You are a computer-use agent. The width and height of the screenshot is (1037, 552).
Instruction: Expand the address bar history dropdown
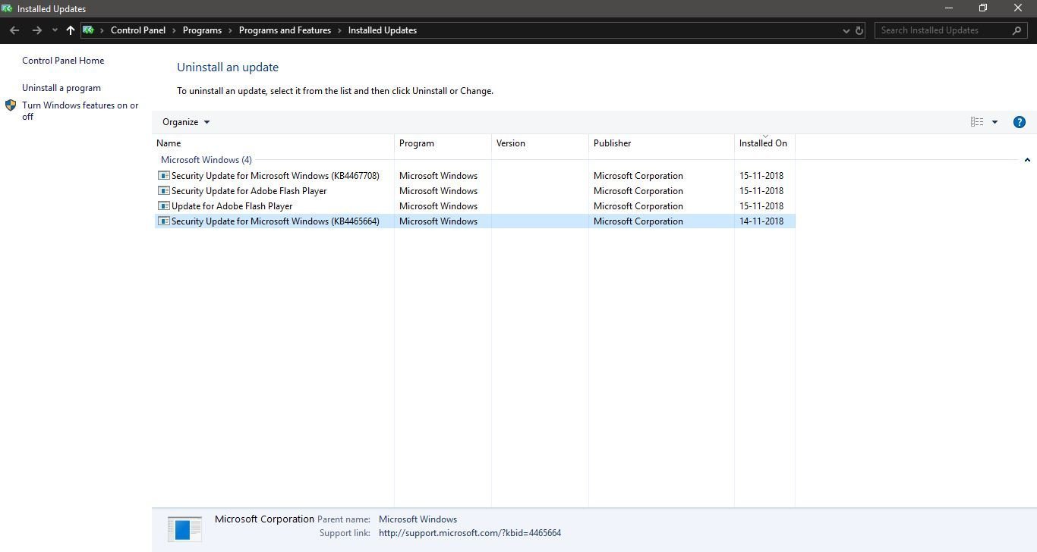click(x=846, y=30)
